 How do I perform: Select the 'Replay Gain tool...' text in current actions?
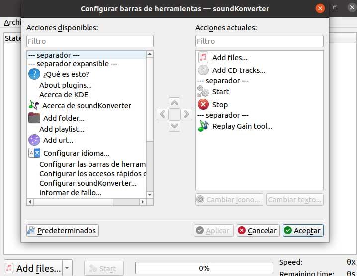tap(242, 126)
